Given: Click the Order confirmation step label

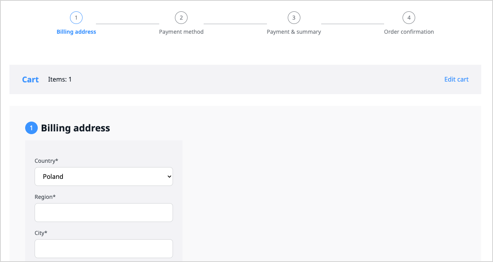Looking at the screenshot, I should (x=409, y=32).
